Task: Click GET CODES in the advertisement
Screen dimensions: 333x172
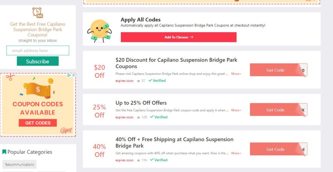Action: click(x=38, y=123)
